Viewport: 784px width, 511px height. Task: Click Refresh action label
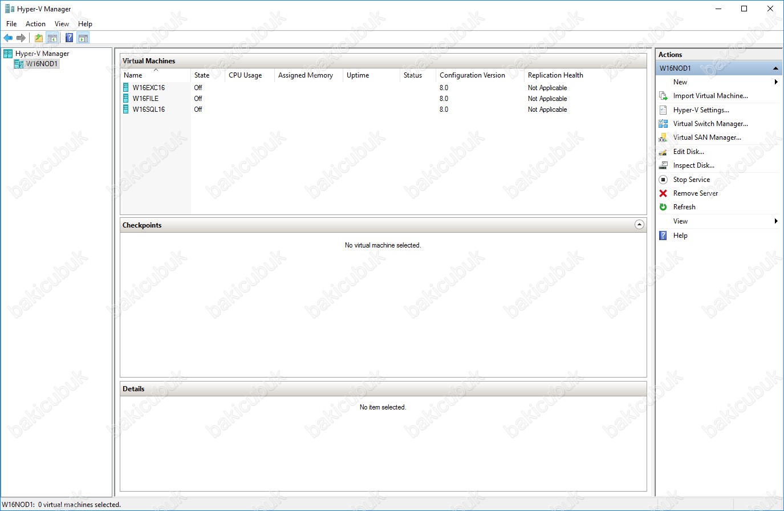[x=684, y=207]
